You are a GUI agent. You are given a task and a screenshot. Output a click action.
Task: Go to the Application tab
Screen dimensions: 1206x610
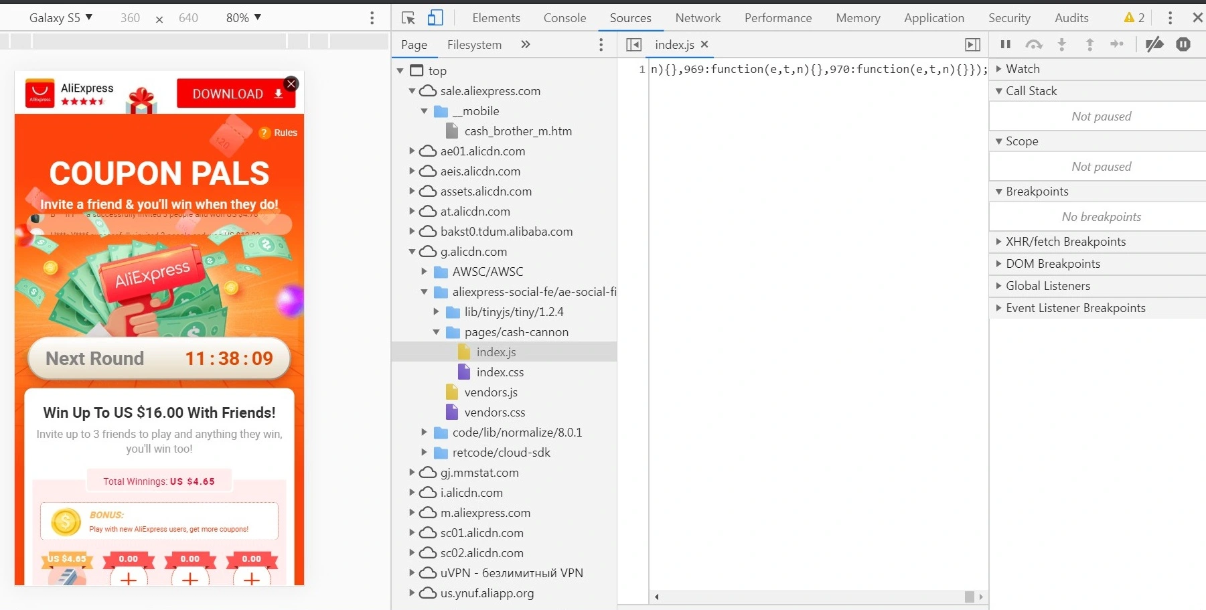tap(934, 18)
